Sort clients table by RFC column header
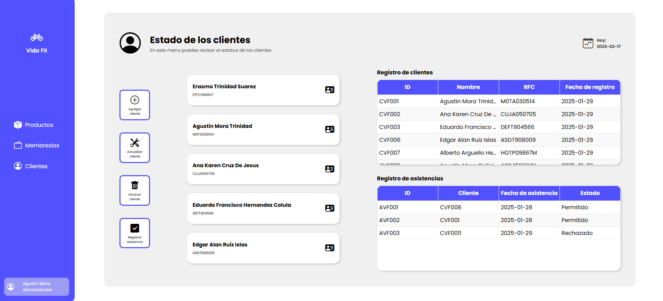663x301 pixels. pyautogui.click(x=529, y=87)
